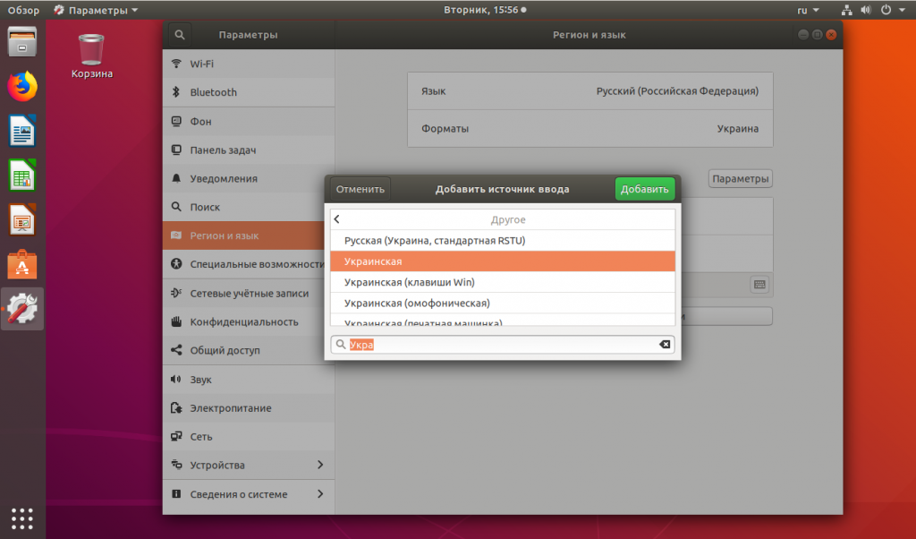The width and height of the screenshot is (916, 539).
Task: Click the Уведомления bell icon
Action: tap(176, 178)
